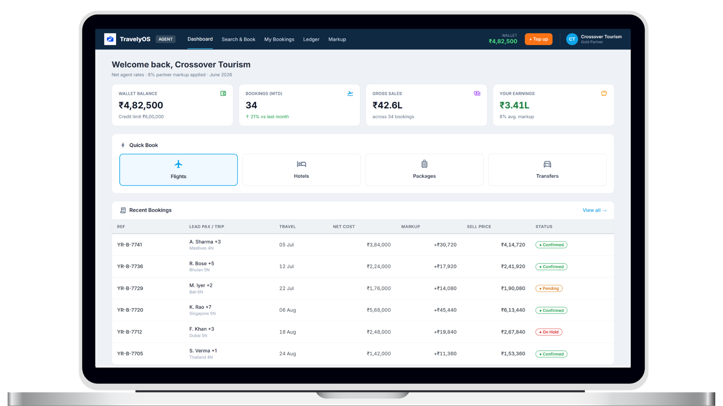This screenshot has height=406, width=723.
Task: Click lead pax A. Sharma +3
Action: [205, 242]
